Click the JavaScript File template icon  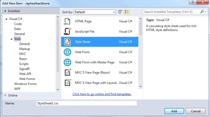point(68,32)
